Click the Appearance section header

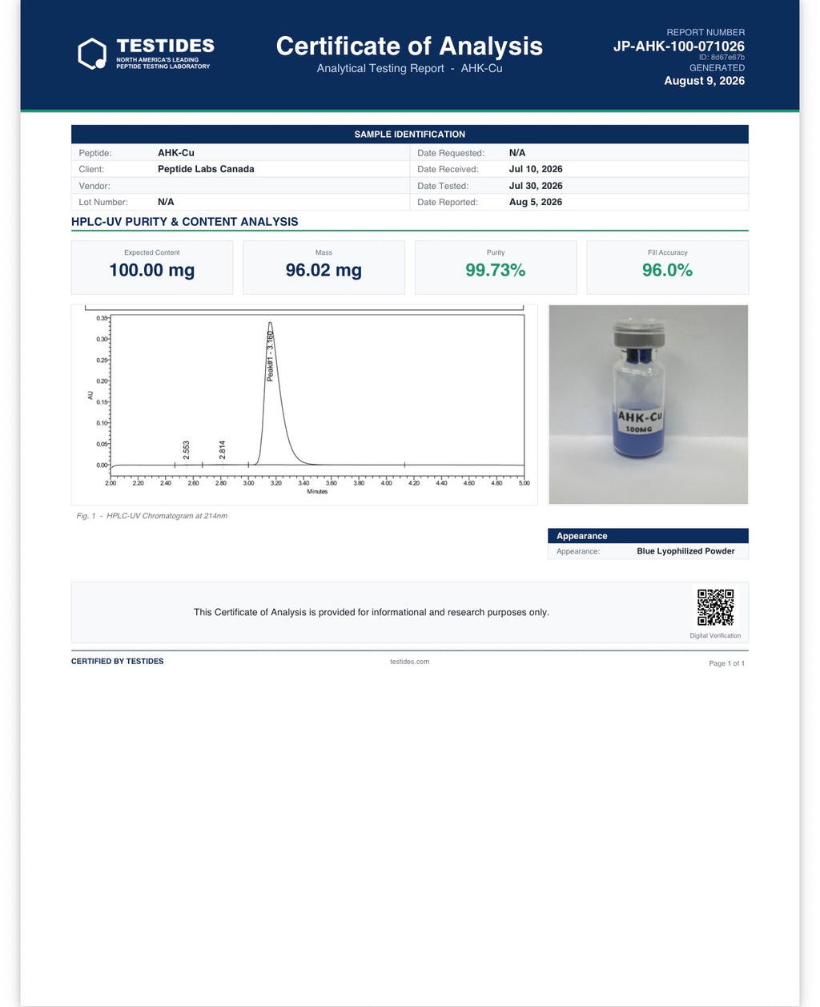click(x=648, y=536)
